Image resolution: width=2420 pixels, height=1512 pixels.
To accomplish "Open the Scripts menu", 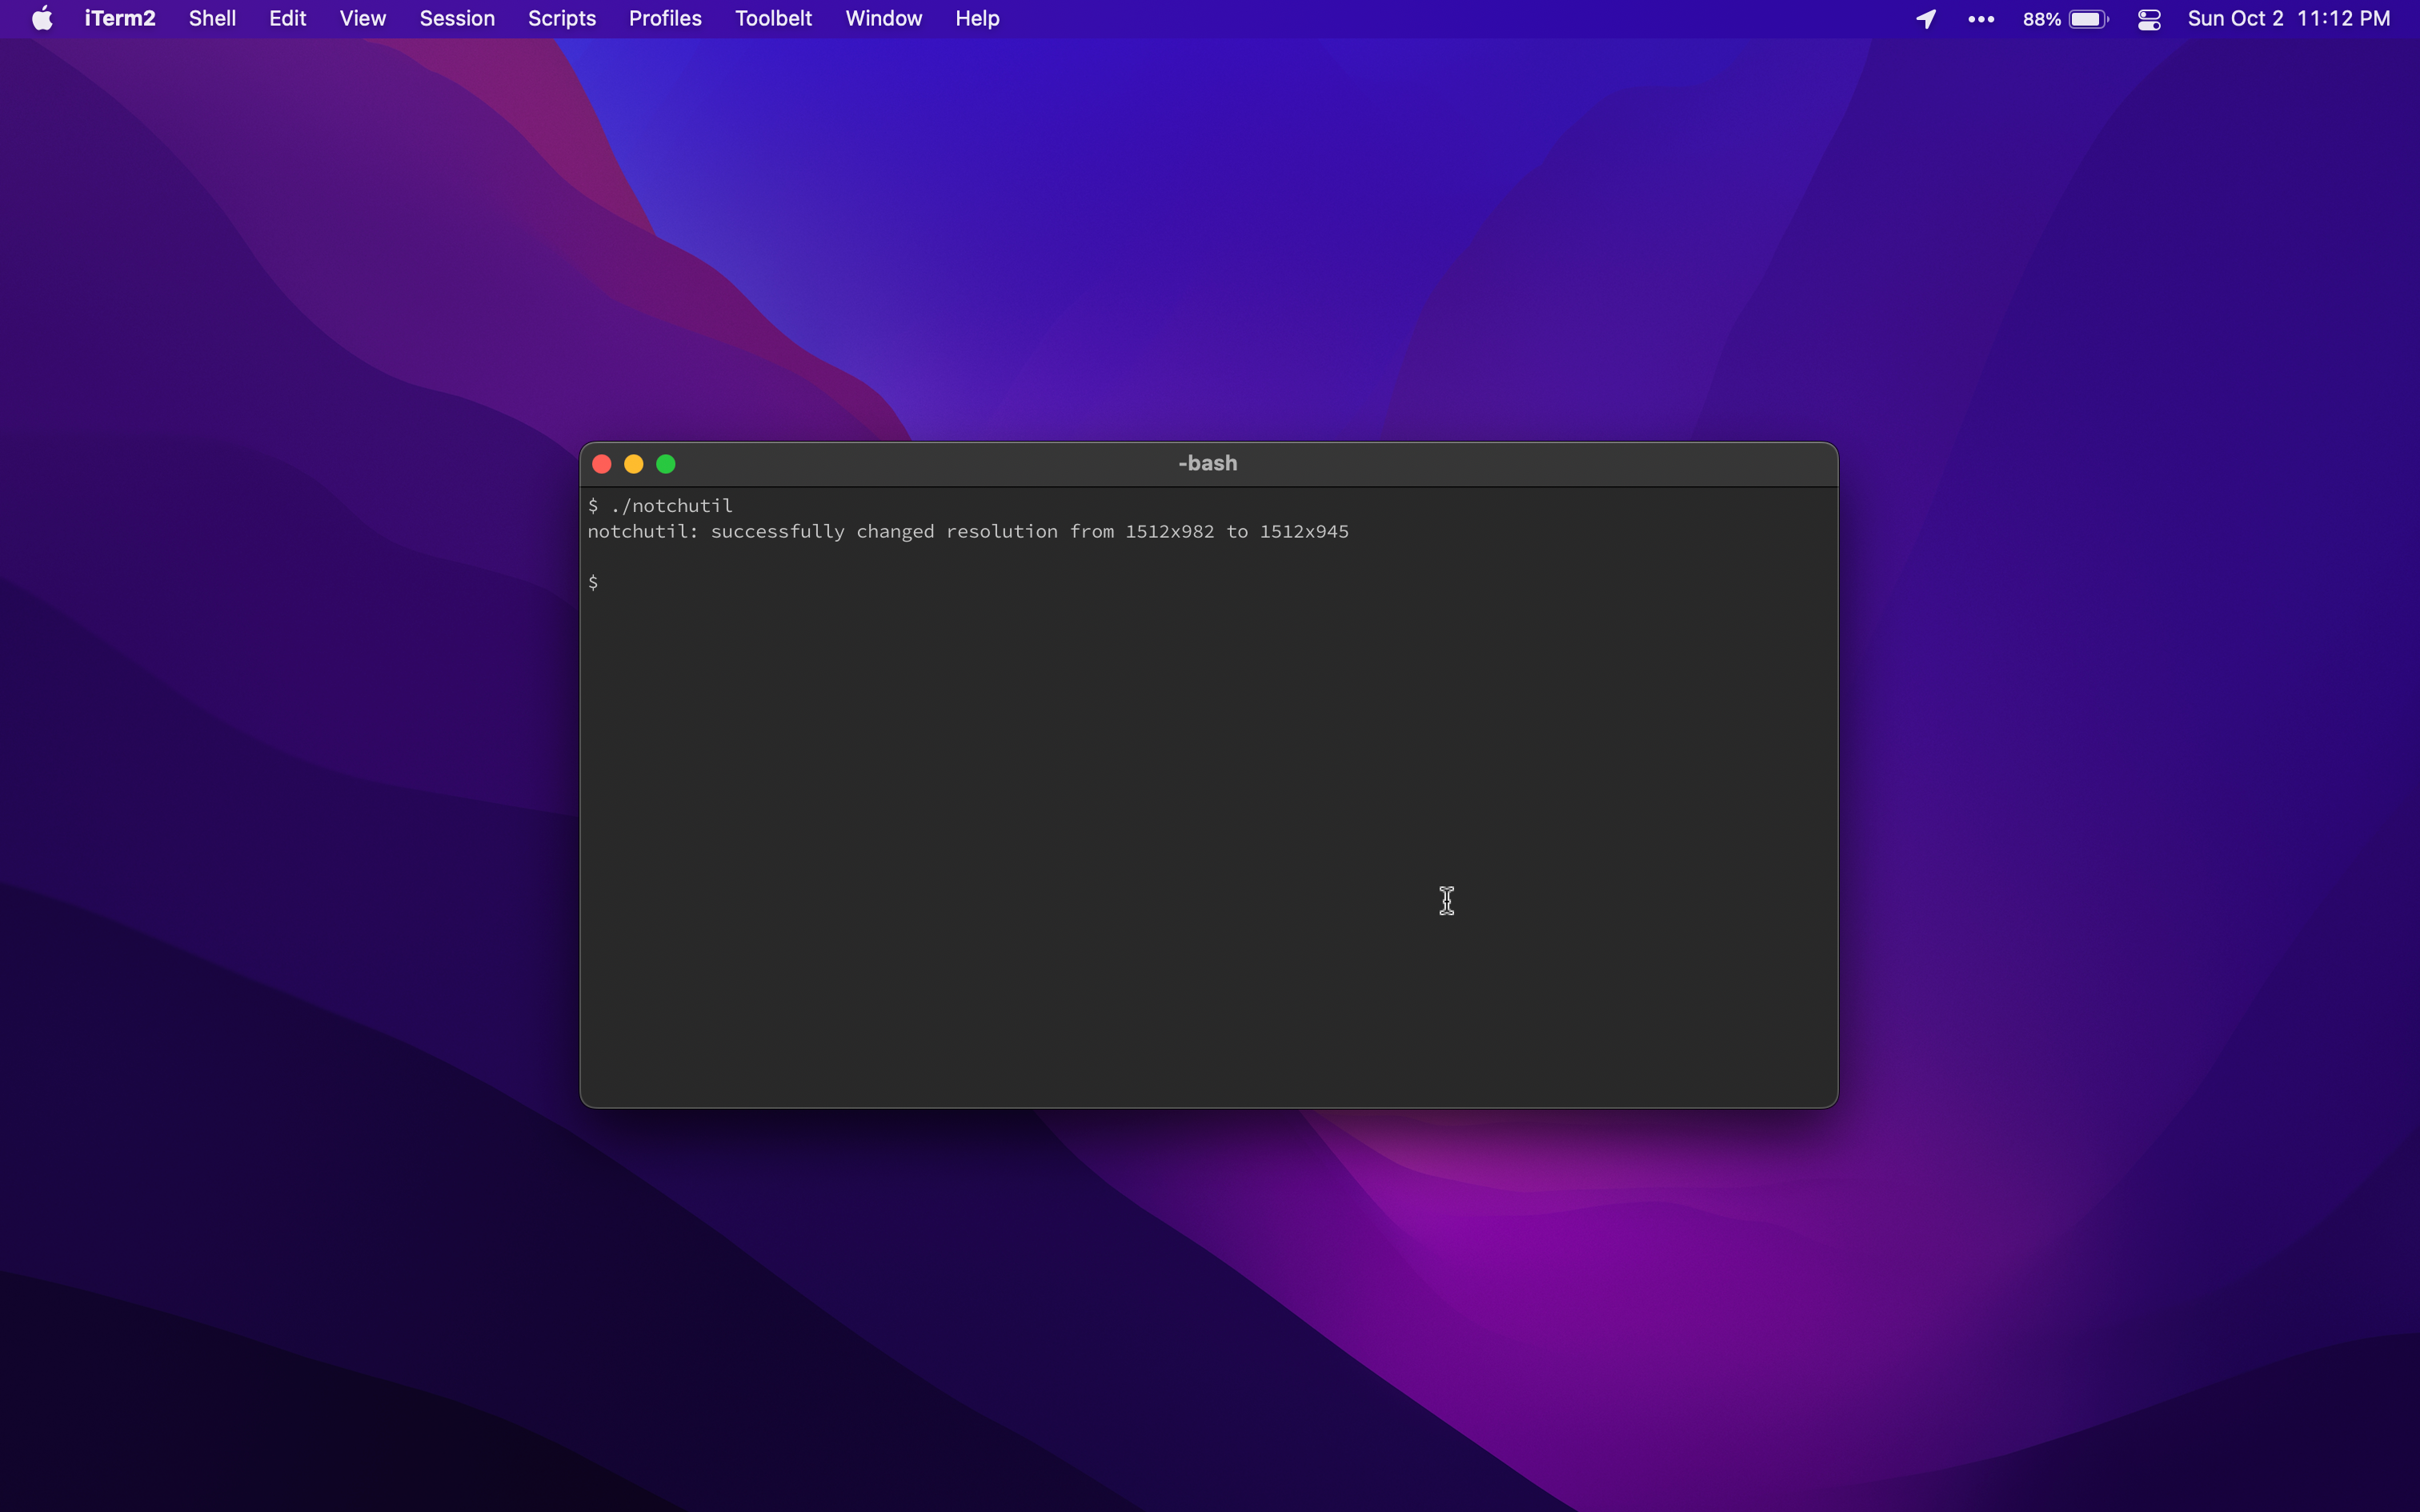I will (561, 19).
